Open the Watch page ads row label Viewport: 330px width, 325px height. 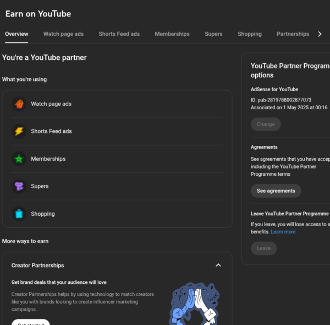[51, 104]
